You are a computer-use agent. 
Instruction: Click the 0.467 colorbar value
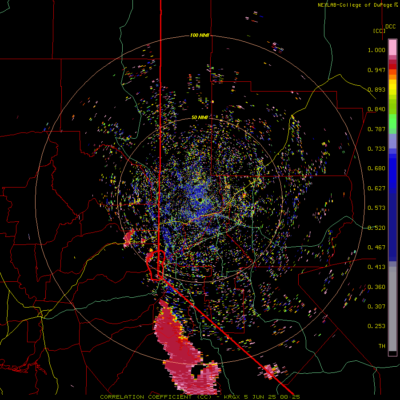pos(376,248)
